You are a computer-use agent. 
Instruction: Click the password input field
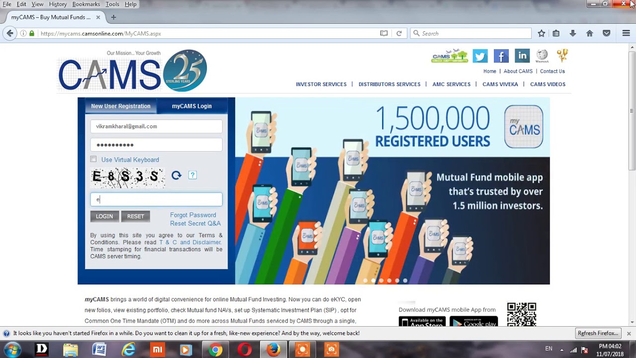point(156,145)
